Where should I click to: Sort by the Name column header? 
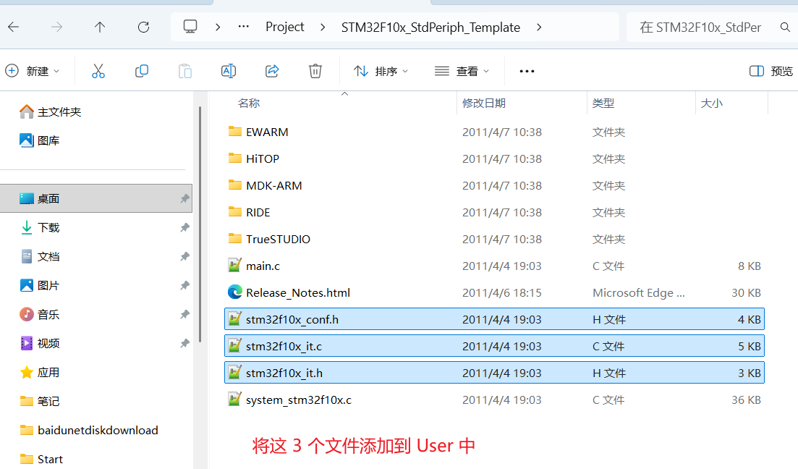(x=249, y=103)
